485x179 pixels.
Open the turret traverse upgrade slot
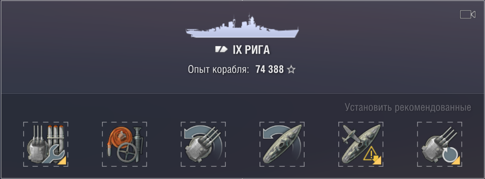point(203,144)
